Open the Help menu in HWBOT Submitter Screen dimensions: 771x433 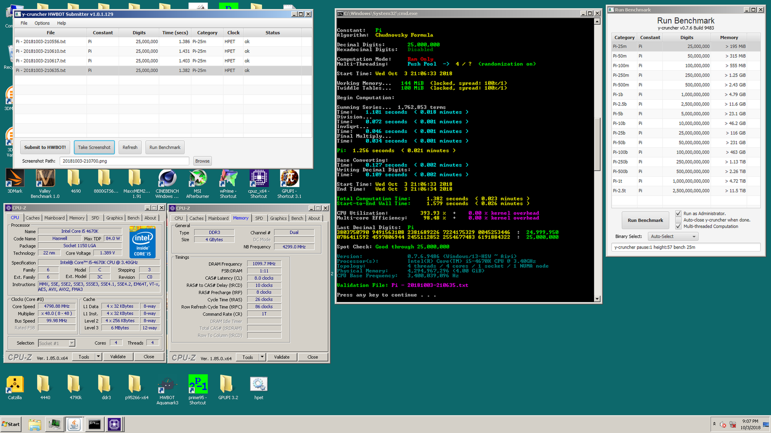[61, 23]
